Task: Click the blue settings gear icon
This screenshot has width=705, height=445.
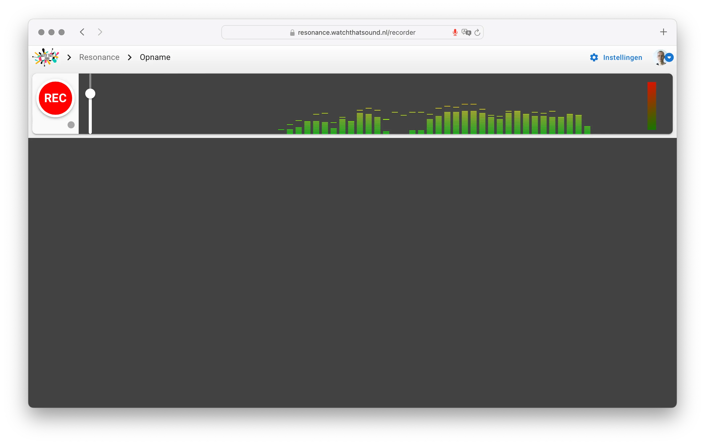Action: click(594, 58)
